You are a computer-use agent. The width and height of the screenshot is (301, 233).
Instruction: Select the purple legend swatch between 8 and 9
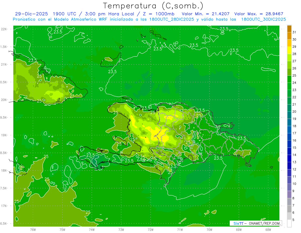tap(289, 195)
